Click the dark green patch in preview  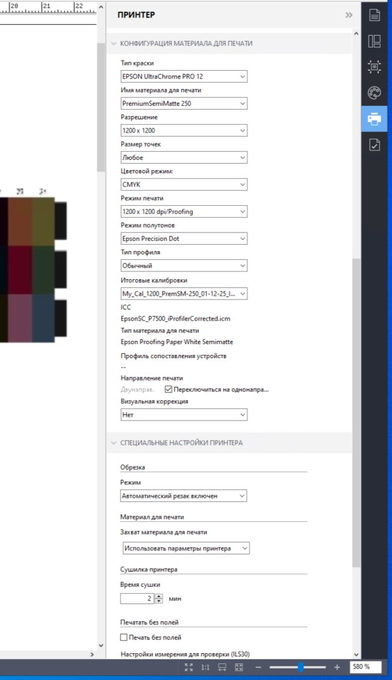pyautogui.click(x=43, y=270)
